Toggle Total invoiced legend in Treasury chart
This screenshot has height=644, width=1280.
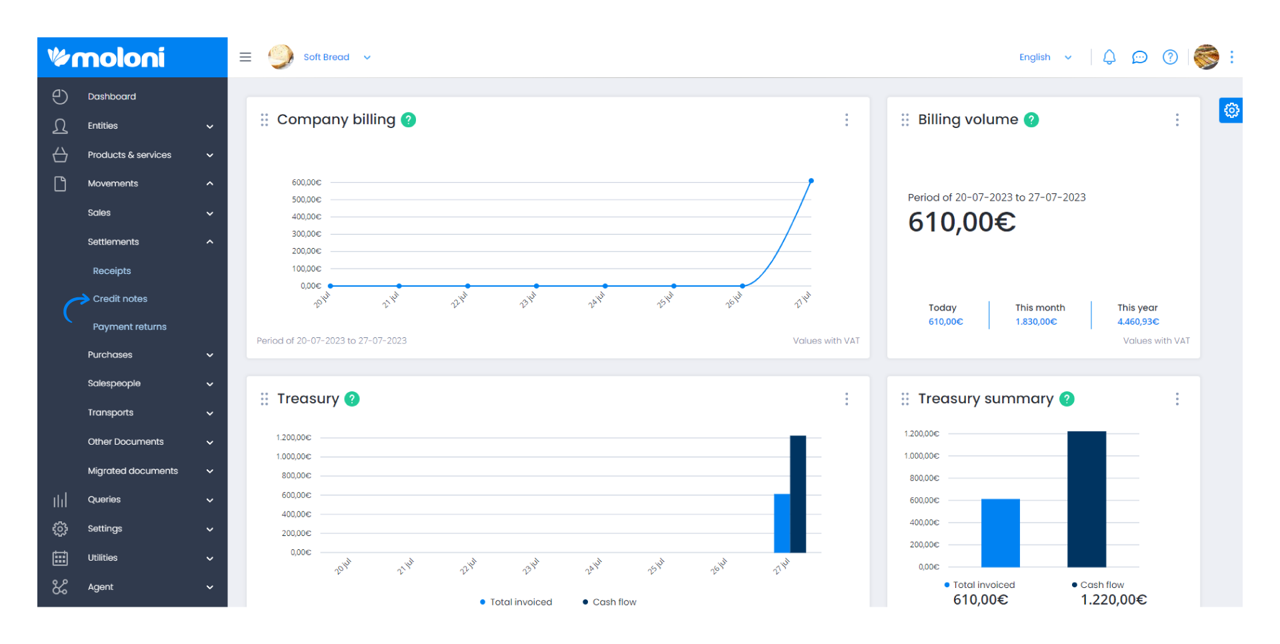(516, 602)
